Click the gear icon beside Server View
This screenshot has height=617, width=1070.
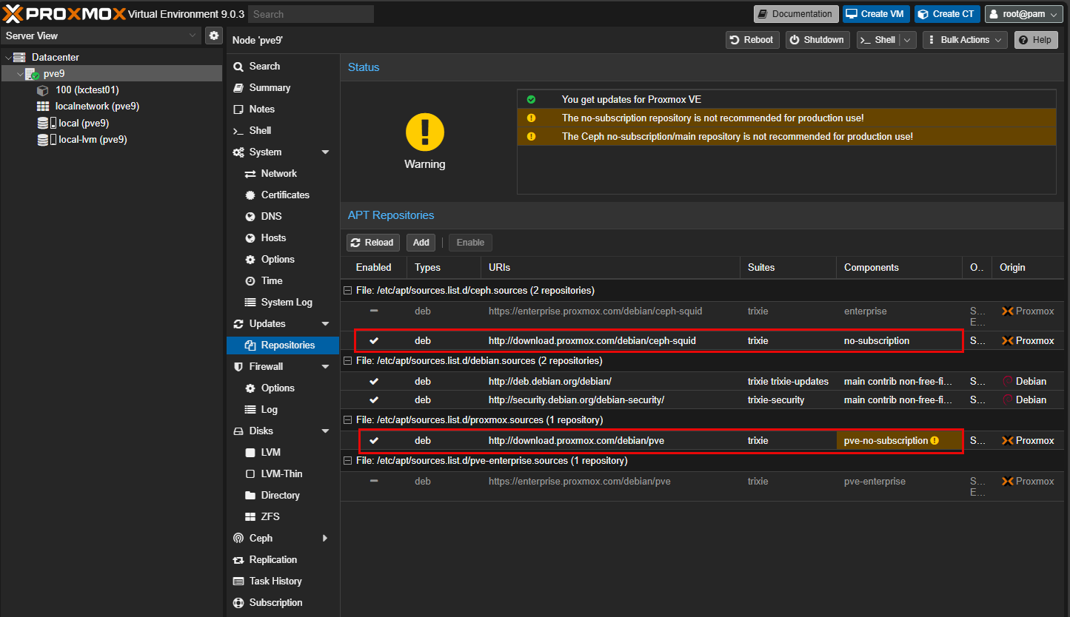click(214, 36)
